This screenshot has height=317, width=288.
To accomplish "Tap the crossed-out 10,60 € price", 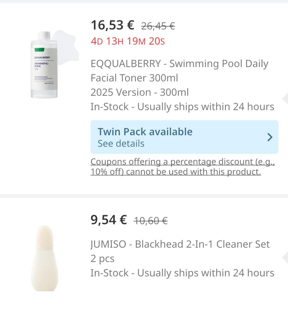I will (151, 221).
